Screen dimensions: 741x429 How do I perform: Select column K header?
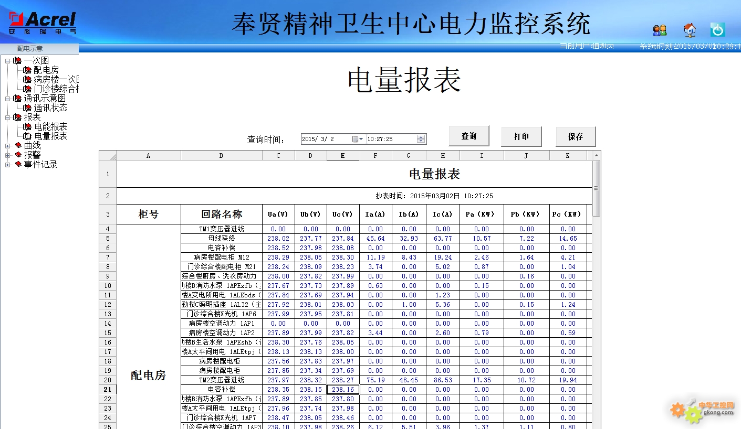(x=568, y=156)
